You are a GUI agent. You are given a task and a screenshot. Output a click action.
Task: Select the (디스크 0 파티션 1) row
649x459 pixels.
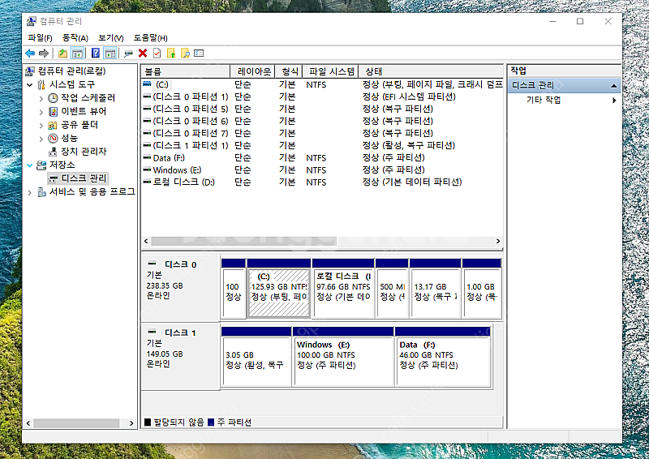point(322,97)
